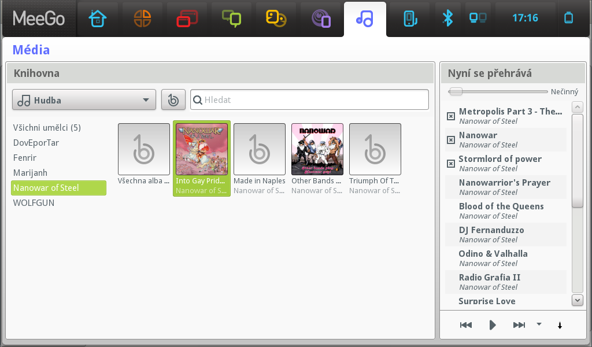This screenshot has width=592, height=347.
Task: Click the playlist vertical scrollbar thumb
Action: click(578, 161)
